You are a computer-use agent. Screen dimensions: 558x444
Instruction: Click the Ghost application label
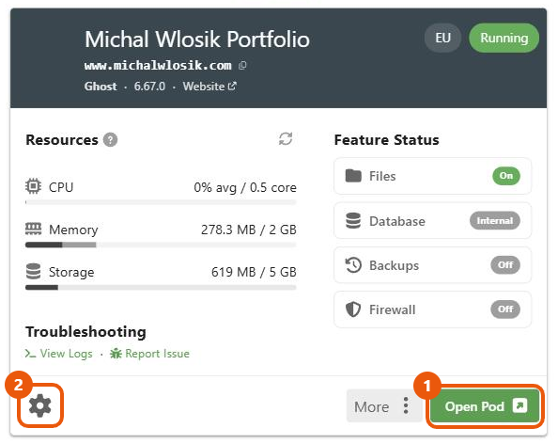101,87
